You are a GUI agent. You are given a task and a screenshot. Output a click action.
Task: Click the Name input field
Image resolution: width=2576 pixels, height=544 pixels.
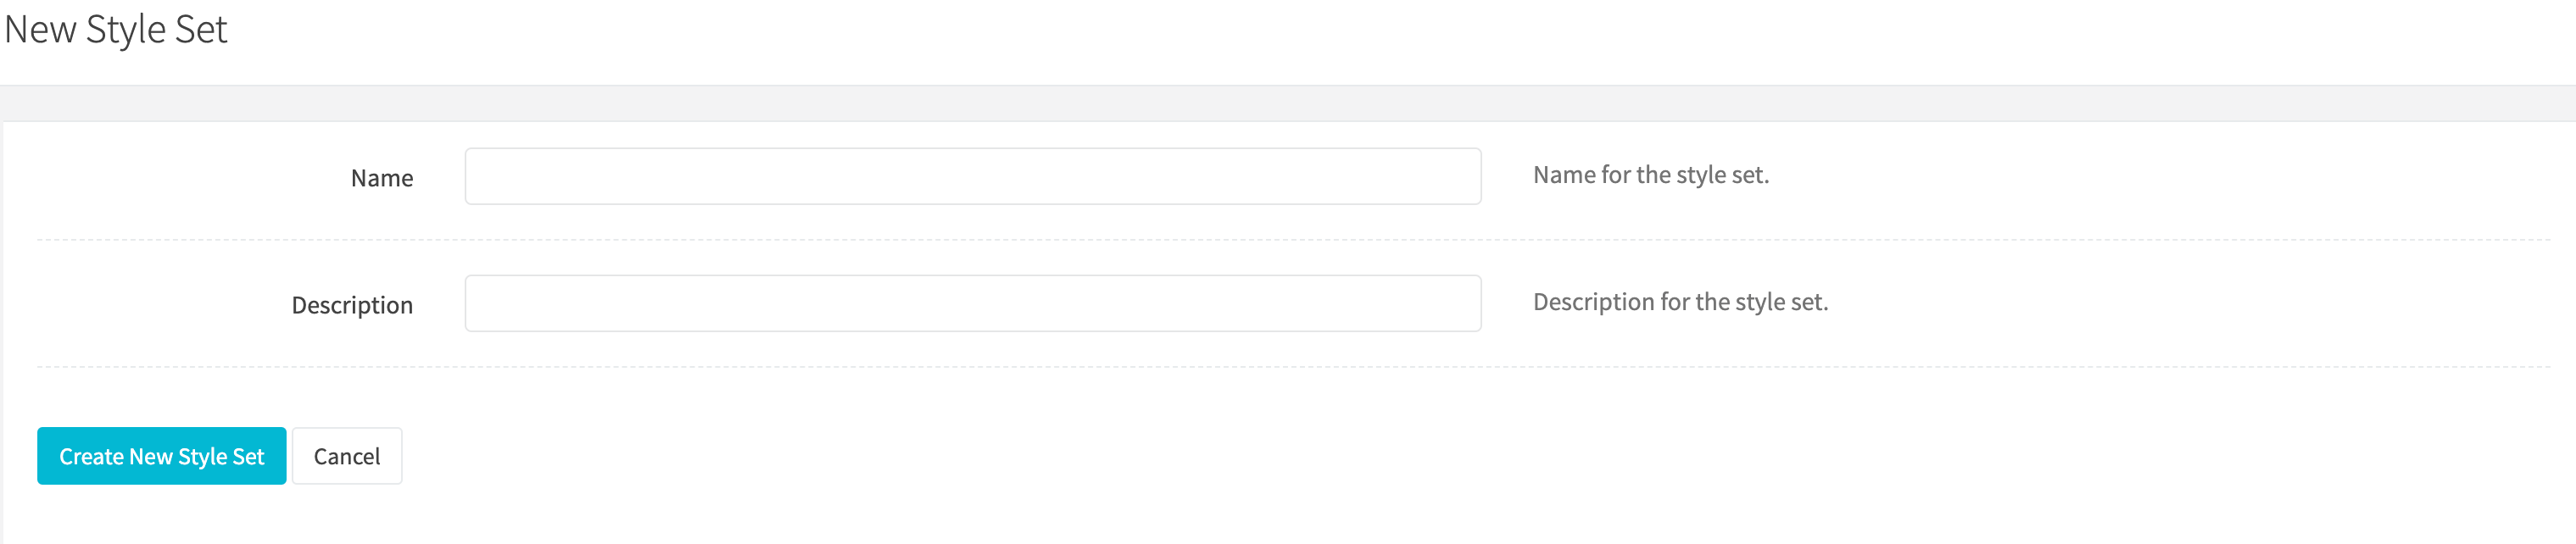coord(972,176)
